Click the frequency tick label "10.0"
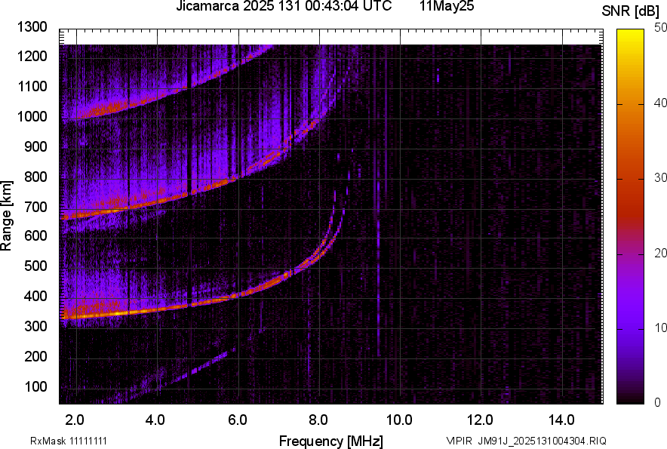 pyautogui.click(x=399, y=420)
